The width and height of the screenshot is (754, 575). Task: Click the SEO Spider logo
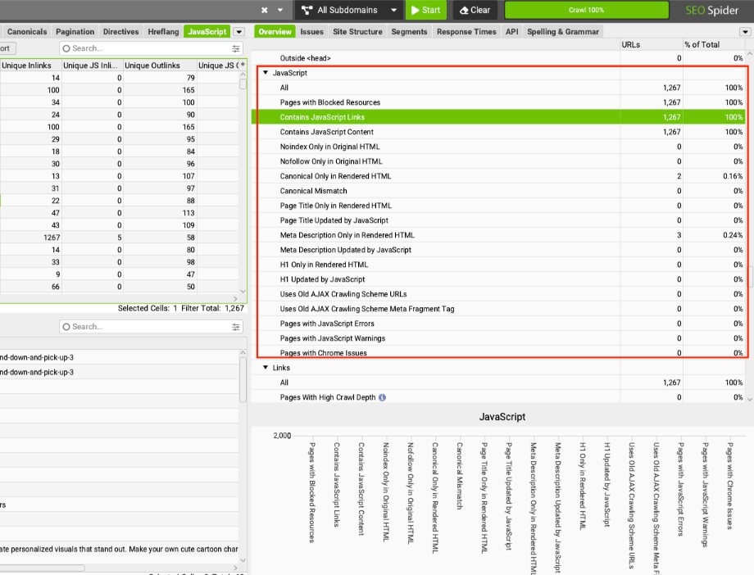[x=711, y=11]
